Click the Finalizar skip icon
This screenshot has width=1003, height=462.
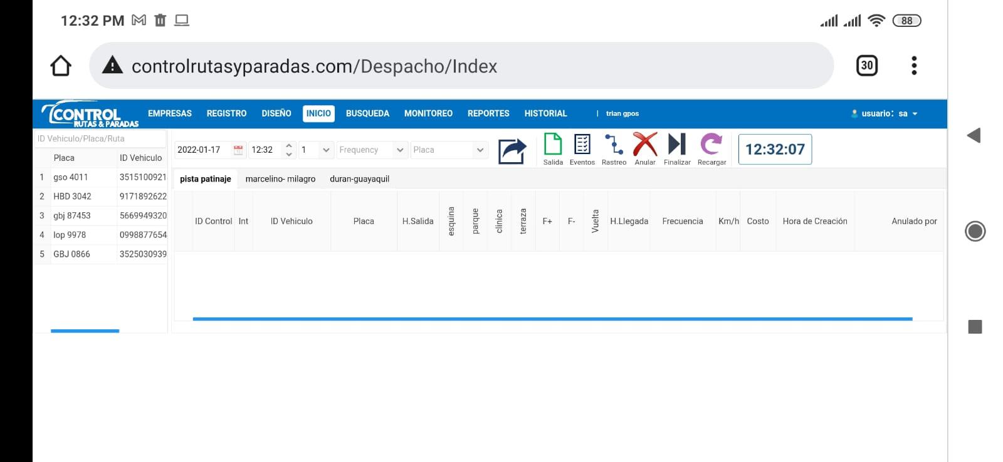click(x=677, y=144)
